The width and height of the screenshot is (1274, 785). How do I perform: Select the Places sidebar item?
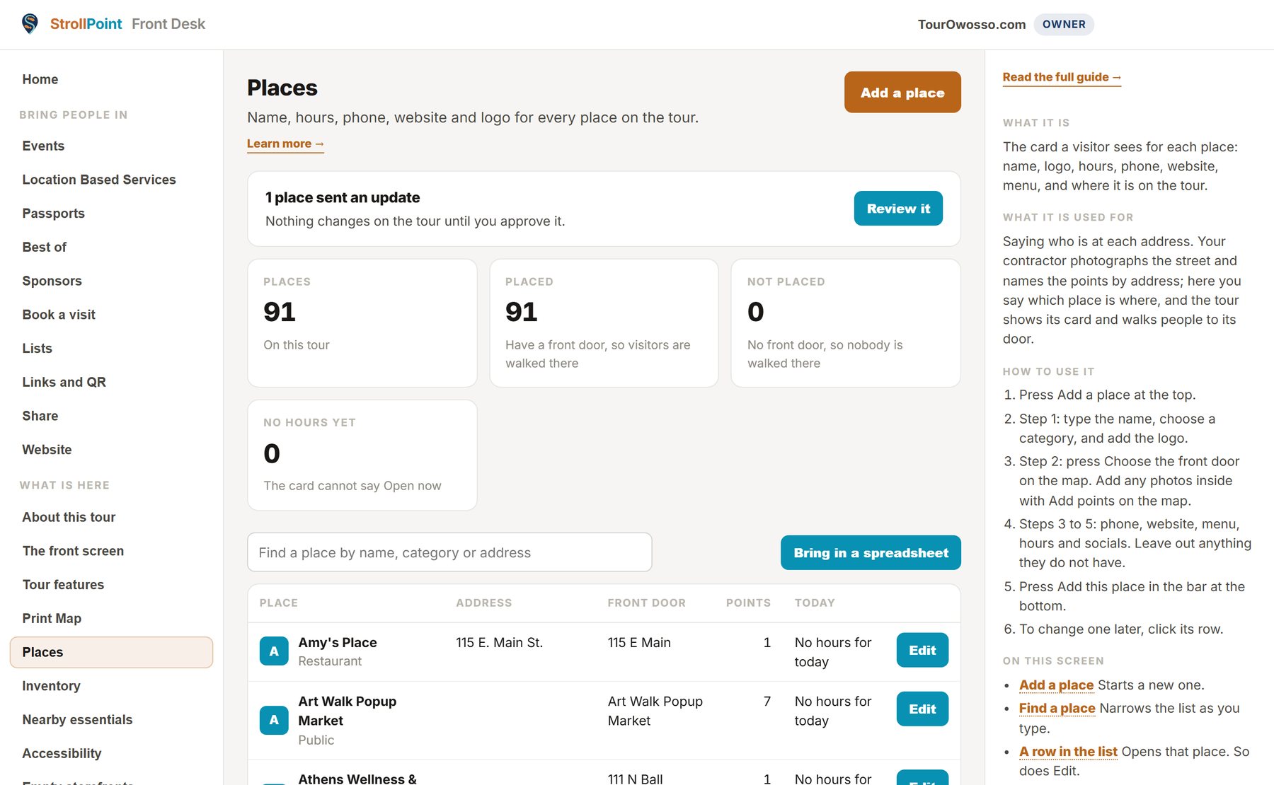111,652
